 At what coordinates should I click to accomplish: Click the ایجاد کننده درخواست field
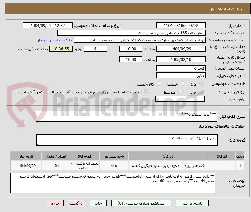[x=140, y=40]
